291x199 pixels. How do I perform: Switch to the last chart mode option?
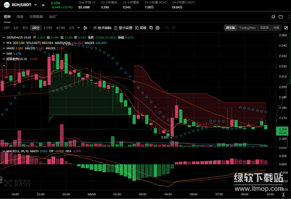[x=276, y=28]
